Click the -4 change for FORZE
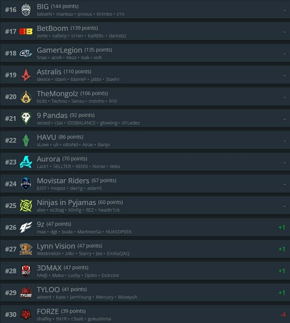 pyautogui.click(x=283, y=314)
